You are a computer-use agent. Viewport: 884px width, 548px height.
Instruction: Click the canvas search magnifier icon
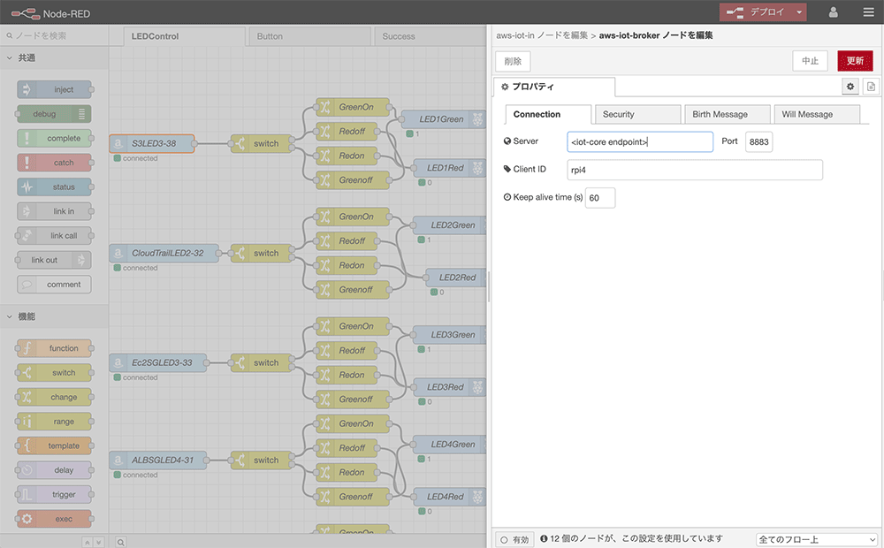tap(120, 542)
